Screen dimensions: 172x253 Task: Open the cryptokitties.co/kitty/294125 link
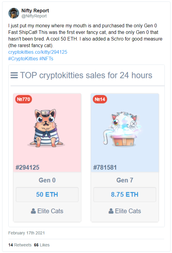pos(38,52)
